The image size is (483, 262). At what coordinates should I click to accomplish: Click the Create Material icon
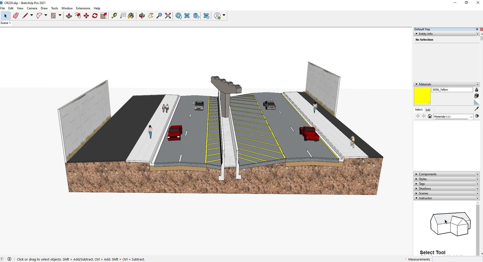click(476, 96)
